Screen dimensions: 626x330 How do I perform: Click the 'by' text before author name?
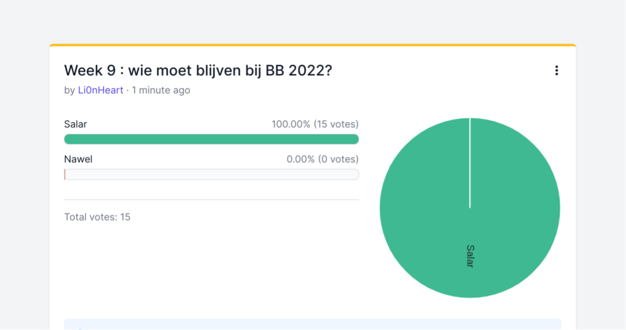pos(70,90)
